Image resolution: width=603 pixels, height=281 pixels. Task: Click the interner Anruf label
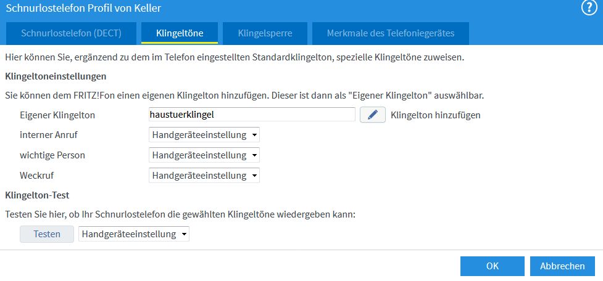[49, 135]
